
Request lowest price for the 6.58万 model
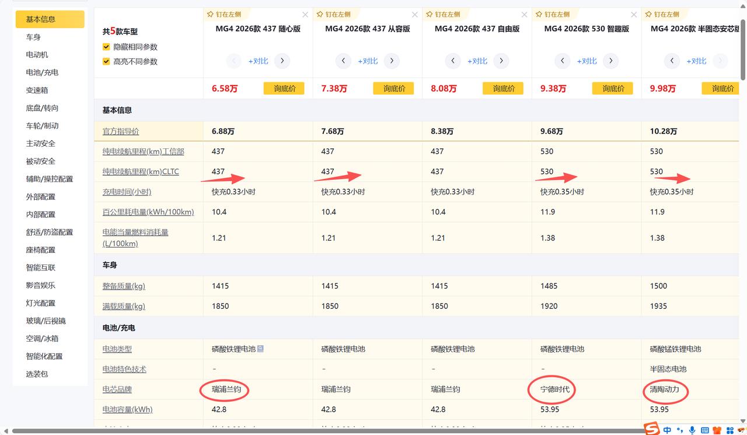point(284,88)
